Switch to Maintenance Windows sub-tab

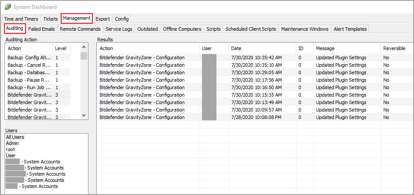tap(304, 29)
